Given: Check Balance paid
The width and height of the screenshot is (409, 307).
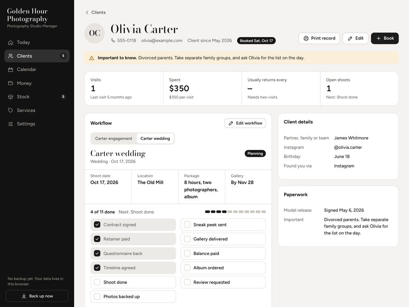Looking at the screenshot, I should click(187, 253).
